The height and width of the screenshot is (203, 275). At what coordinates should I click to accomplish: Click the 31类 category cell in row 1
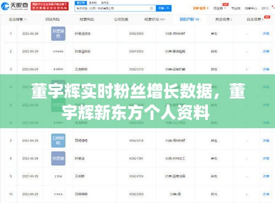pos(175,34)
